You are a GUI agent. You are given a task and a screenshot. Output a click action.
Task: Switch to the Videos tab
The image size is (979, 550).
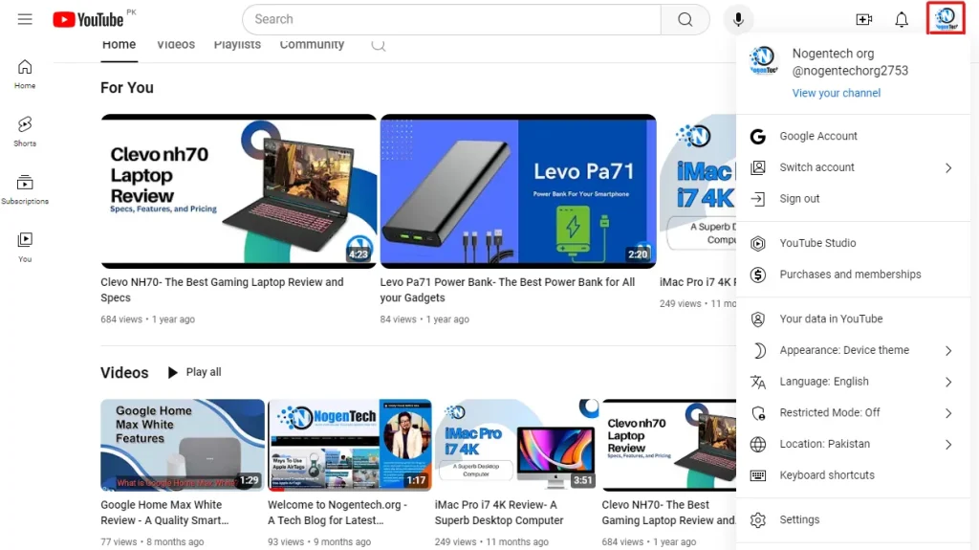176,45
